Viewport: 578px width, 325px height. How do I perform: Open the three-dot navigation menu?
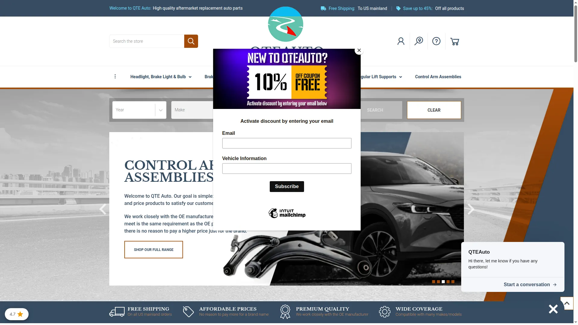tap(115, 76)
